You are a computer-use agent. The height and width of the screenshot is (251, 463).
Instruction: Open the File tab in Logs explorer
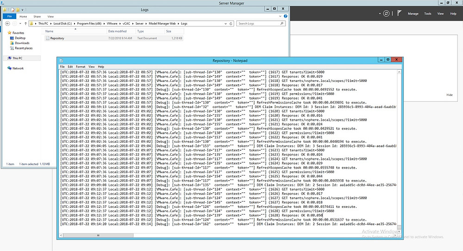[x=9, y=17]
